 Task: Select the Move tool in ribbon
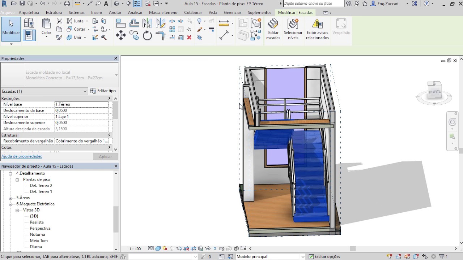(x=121, y=35)
